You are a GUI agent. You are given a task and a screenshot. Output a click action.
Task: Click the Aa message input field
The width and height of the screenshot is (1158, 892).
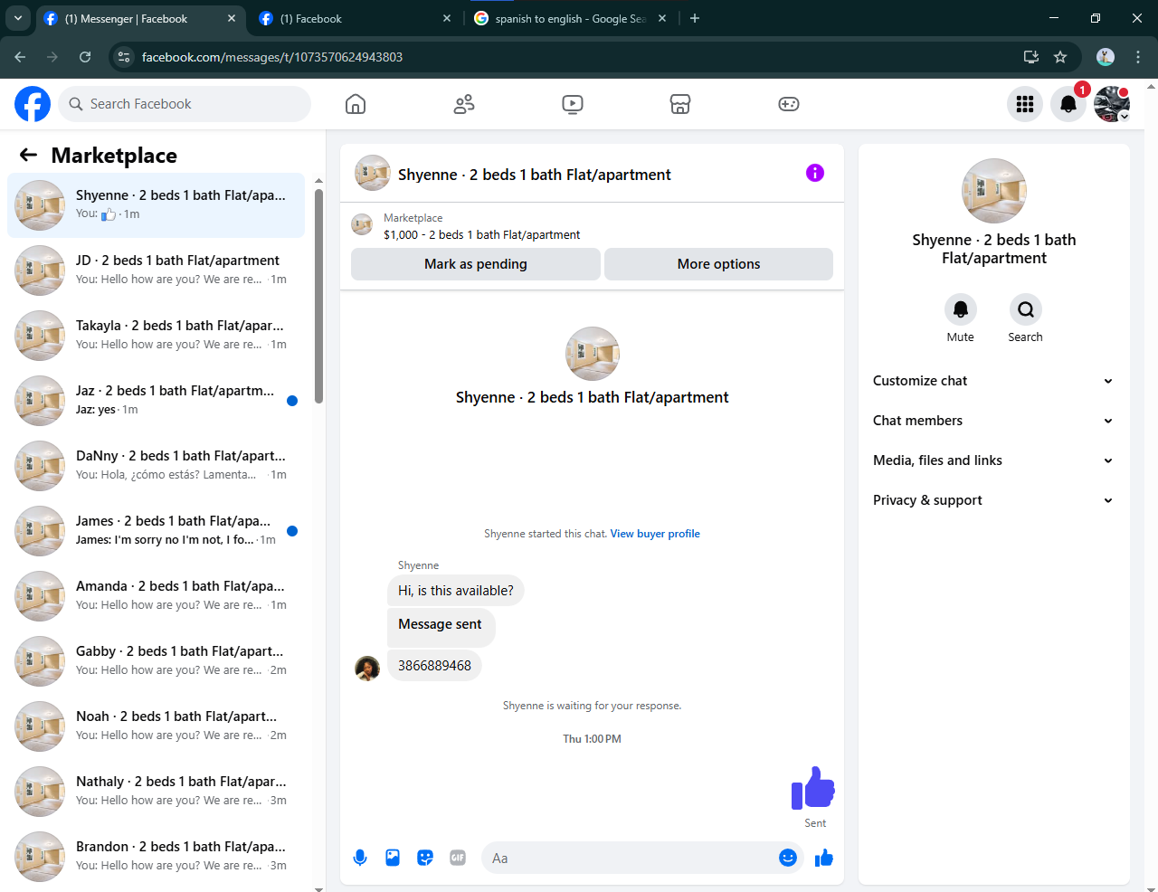(x=630, y=858)
